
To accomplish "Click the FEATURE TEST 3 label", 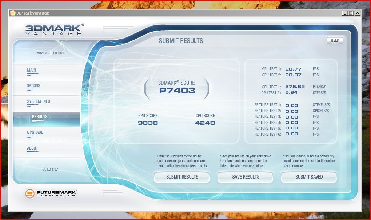I will [268, 117].
